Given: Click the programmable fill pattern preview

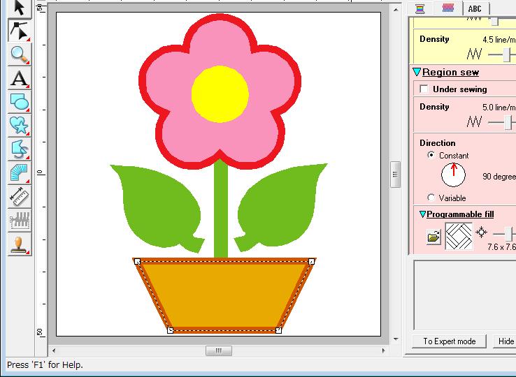Looking at the screenshot, I should [x=459, y=236].
